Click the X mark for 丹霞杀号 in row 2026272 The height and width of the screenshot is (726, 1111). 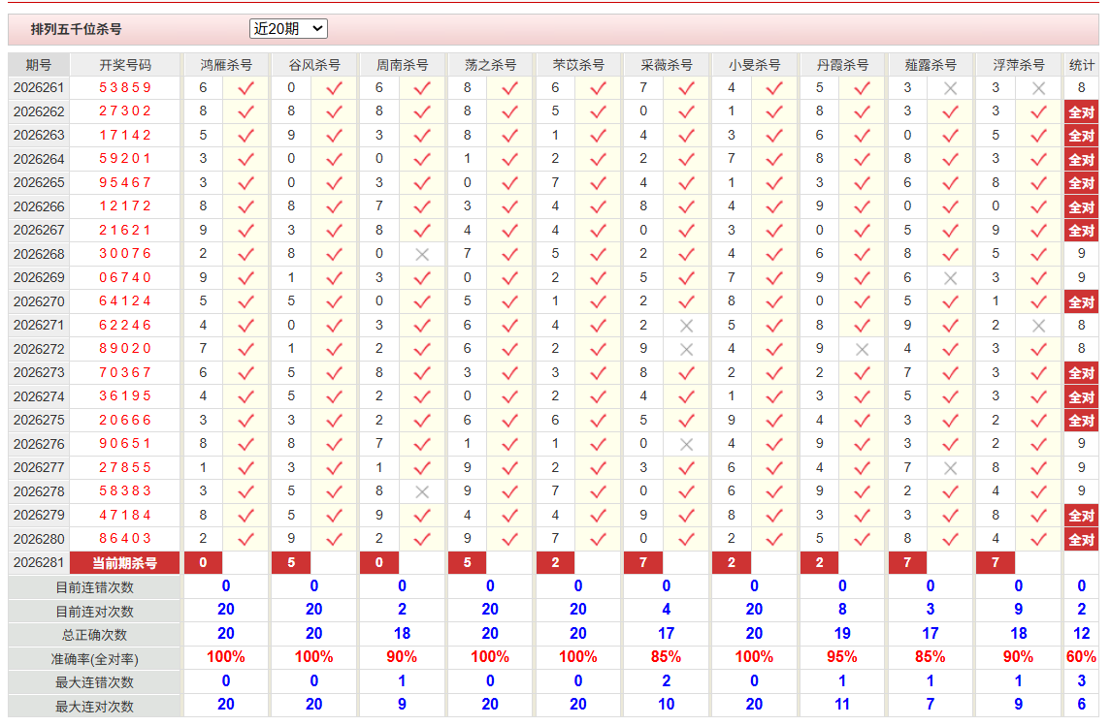[862, 350]
